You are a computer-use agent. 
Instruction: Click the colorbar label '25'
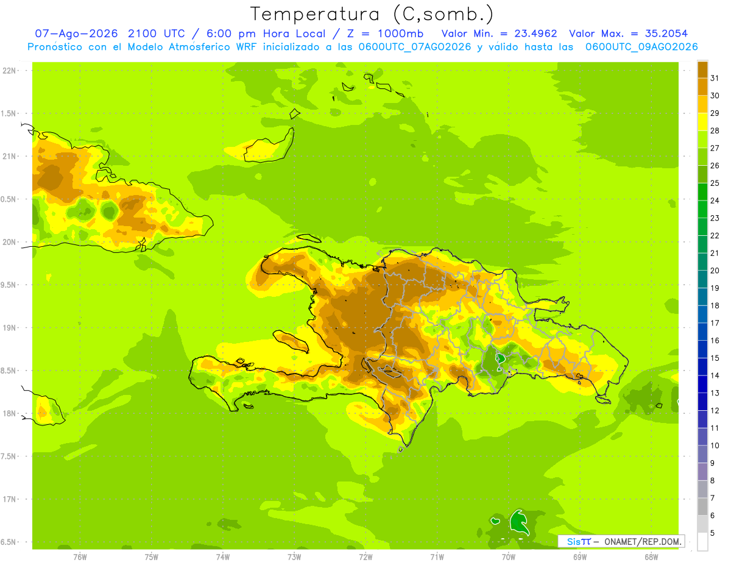click(x=715, y=183)
